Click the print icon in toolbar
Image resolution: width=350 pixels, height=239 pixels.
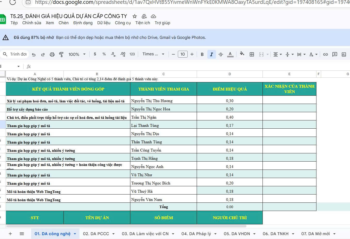52,54
